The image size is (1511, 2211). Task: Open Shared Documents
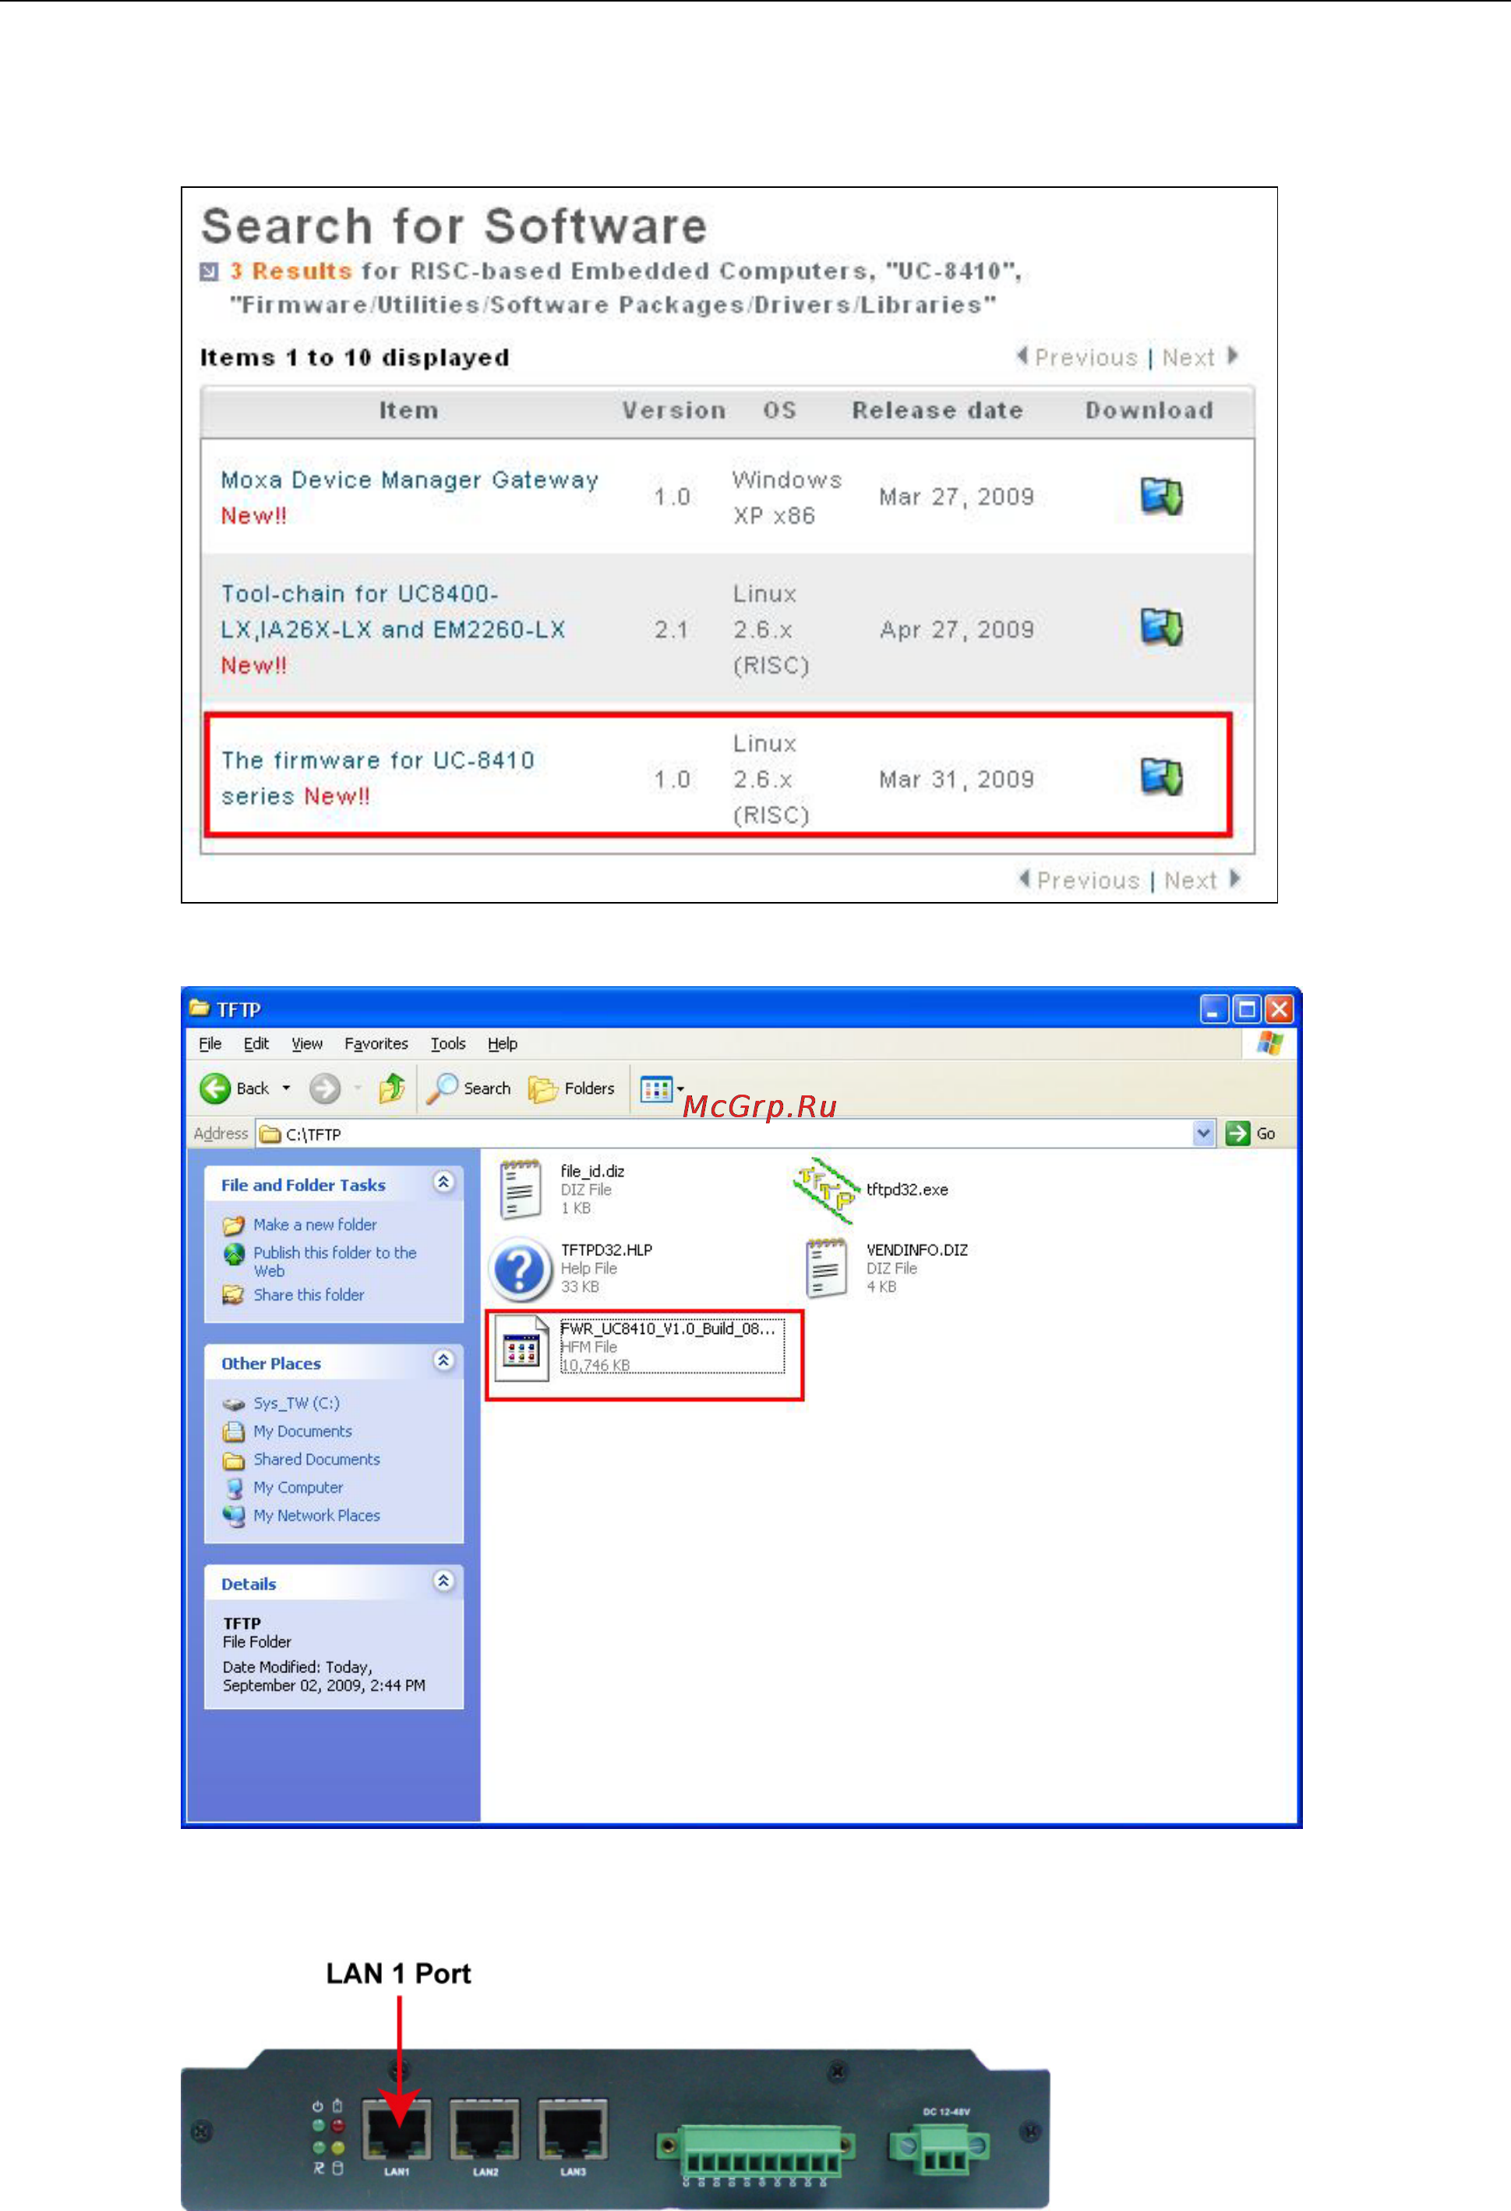click(316, 1459)
